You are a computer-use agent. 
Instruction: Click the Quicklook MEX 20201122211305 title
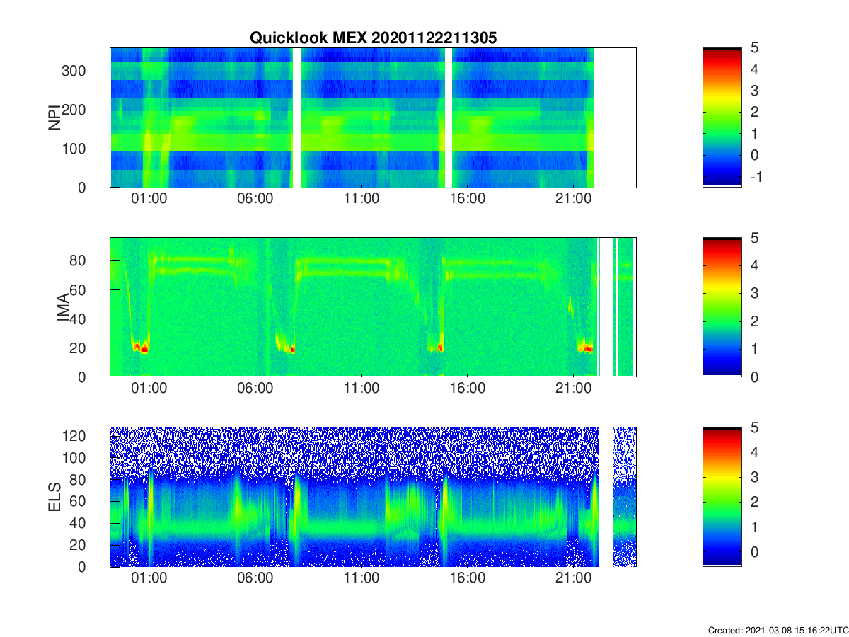[x=374, y=38]
